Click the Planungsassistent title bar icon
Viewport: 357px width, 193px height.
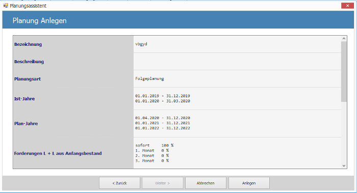click(x=6, y=6)
